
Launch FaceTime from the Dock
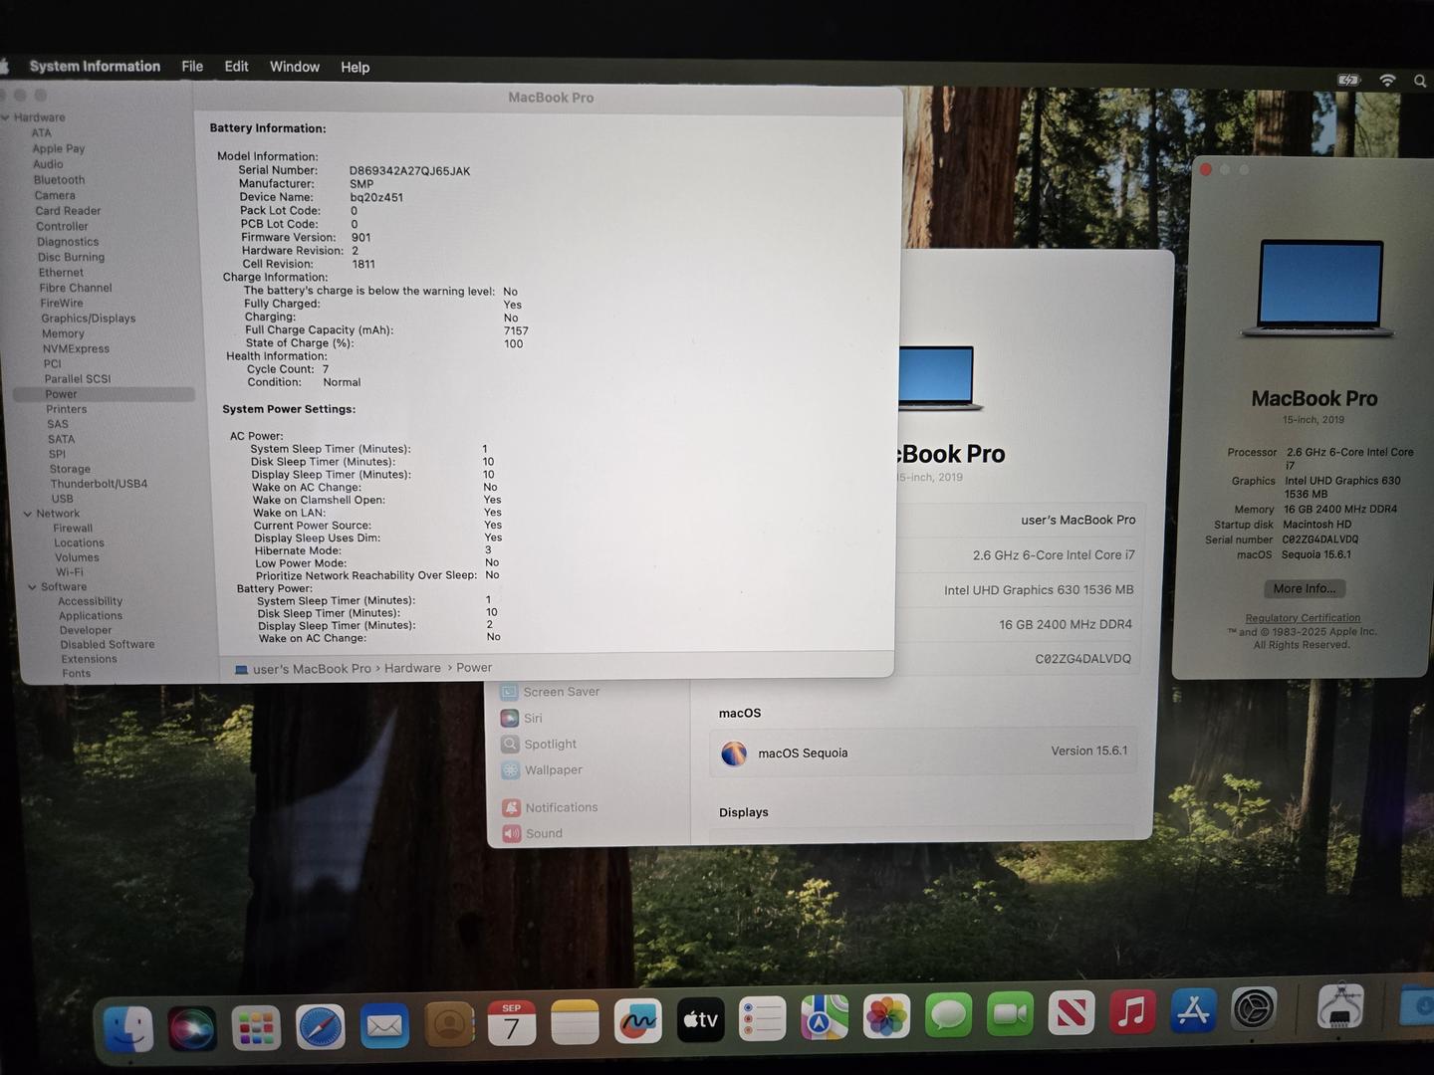click(1010, 1014)
